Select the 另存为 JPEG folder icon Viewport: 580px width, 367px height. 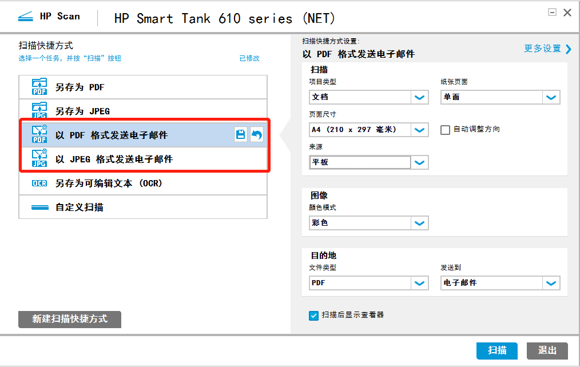click(39, 110)
